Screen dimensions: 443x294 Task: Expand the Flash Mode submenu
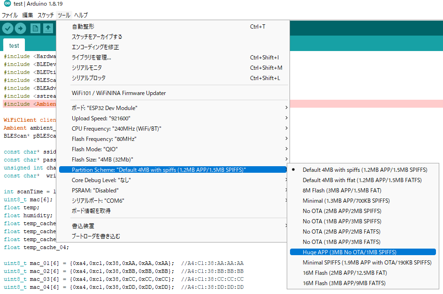pyautogui.click(x=173, y=149)
